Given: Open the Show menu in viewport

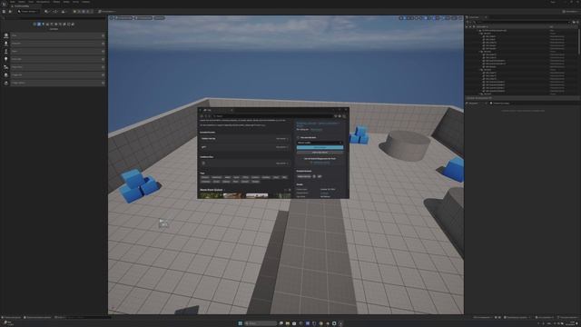Looking at the screenshot, I should tap(160, 18).
